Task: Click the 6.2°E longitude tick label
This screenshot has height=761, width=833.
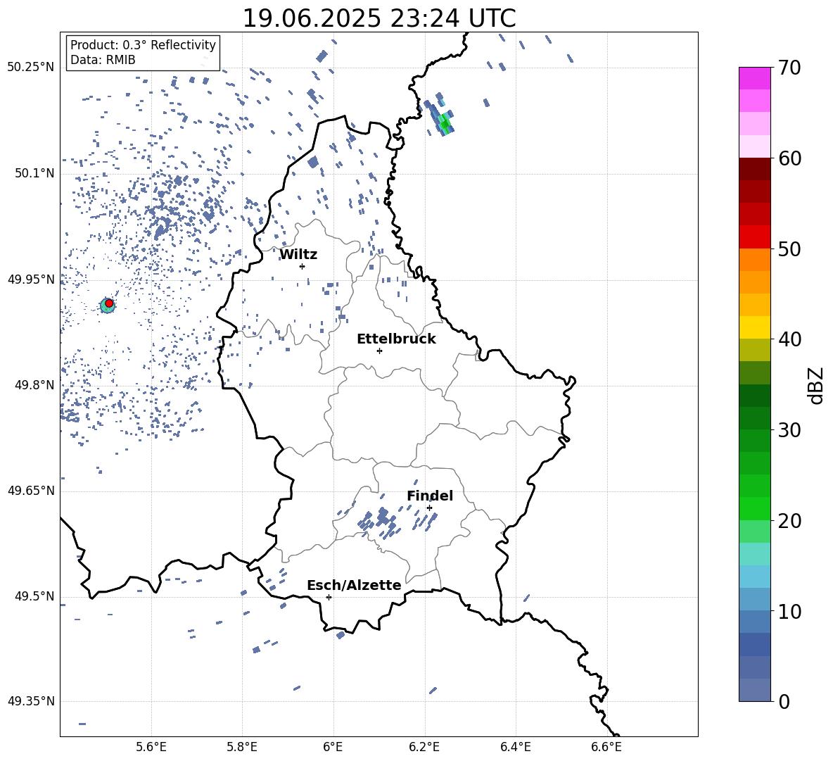Action: pos(424,747)
